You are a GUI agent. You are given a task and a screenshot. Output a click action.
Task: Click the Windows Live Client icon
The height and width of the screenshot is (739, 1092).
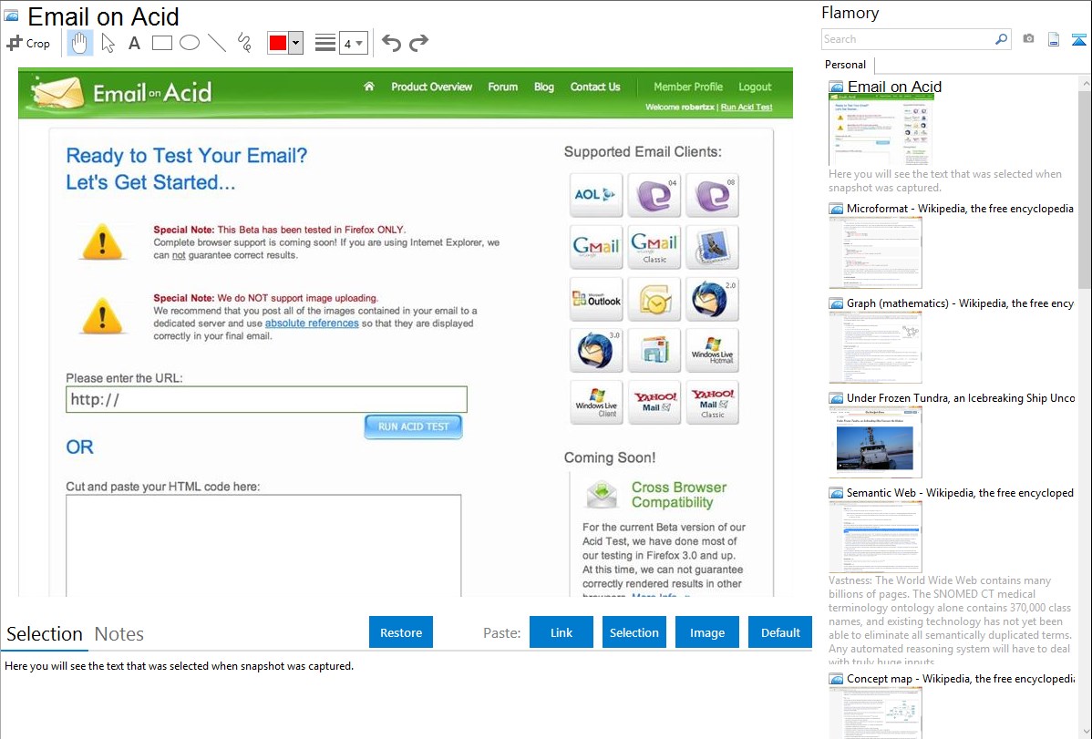(x=596, y=403)
